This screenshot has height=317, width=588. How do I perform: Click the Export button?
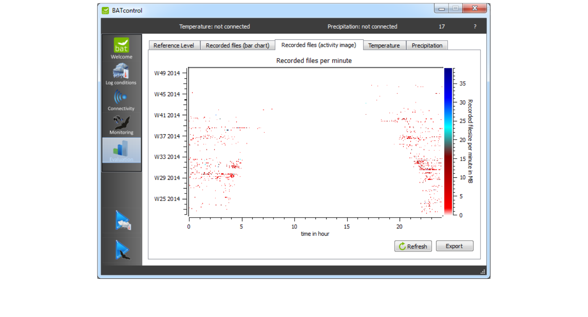point(454,246)
